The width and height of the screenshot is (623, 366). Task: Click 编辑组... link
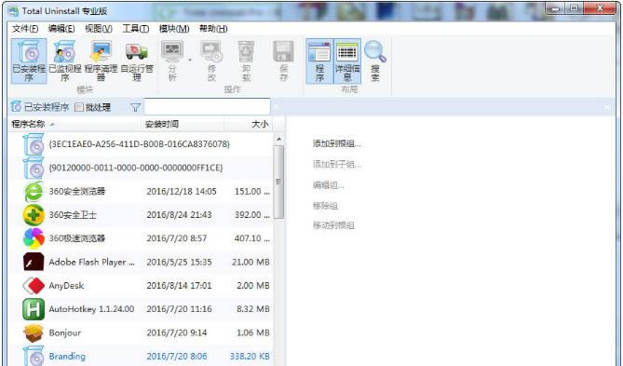(328, 185)
